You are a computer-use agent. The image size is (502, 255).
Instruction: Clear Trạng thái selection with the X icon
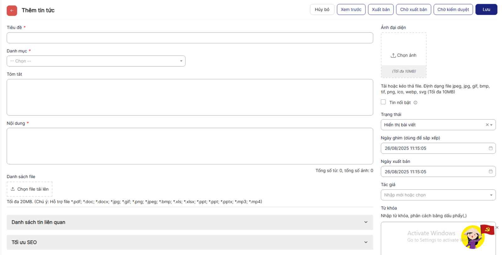click(x=487, y=125)
